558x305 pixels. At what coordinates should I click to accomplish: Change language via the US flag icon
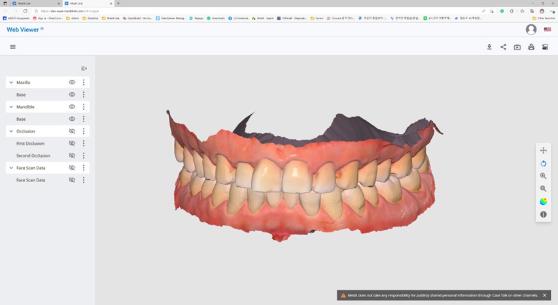pyautogui.click(x=548, y=29)
